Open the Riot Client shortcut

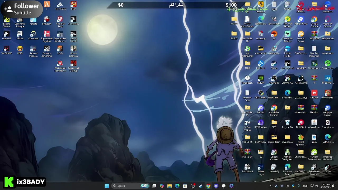301,124
